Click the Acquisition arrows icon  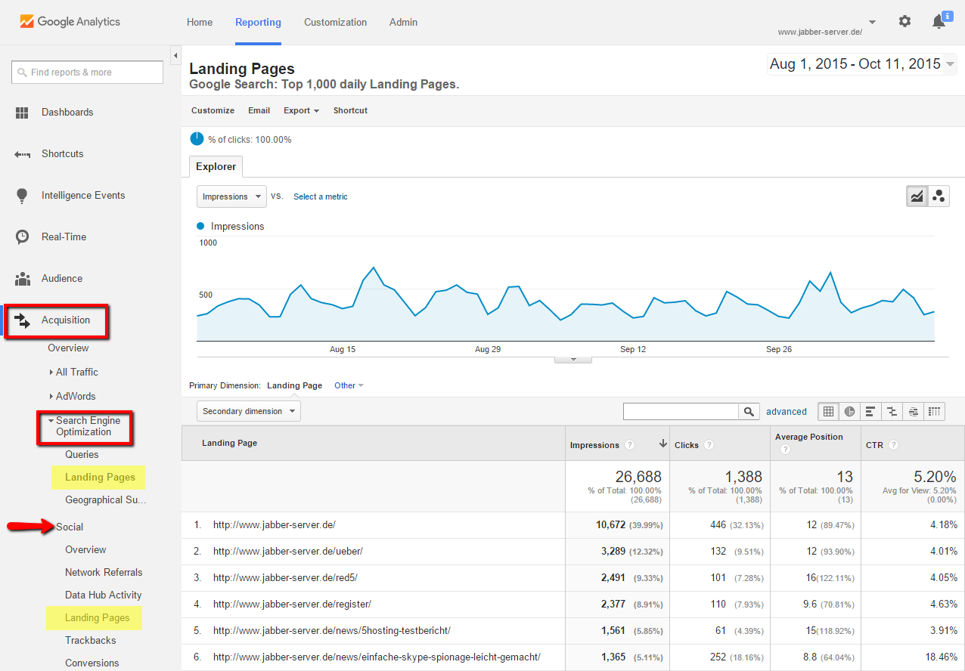tap(22, 320)
